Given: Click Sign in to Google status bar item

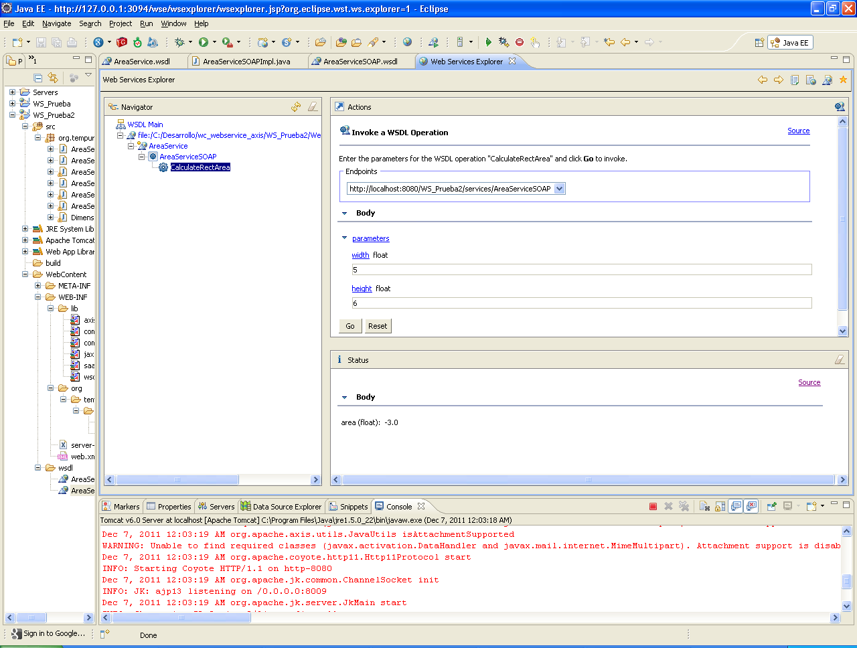Looking at the screenshot, I should pos(49,633).
